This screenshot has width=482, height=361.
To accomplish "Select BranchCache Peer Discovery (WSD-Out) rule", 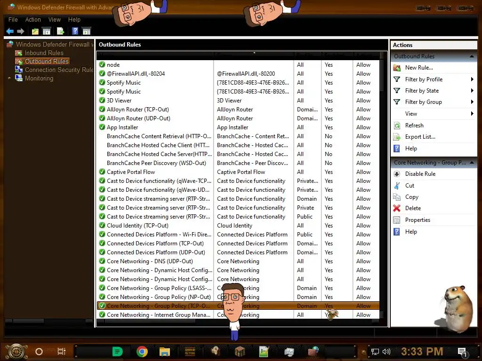I will tap(238, 163).
